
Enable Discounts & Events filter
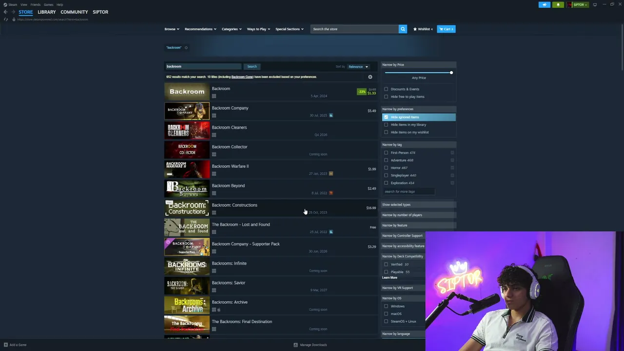coord(386,89)
